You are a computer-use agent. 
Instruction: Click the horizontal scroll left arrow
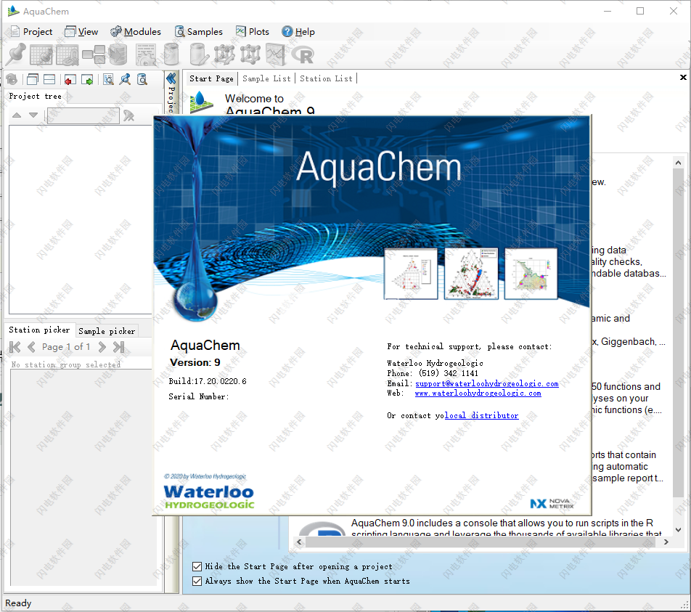point(300,542)
